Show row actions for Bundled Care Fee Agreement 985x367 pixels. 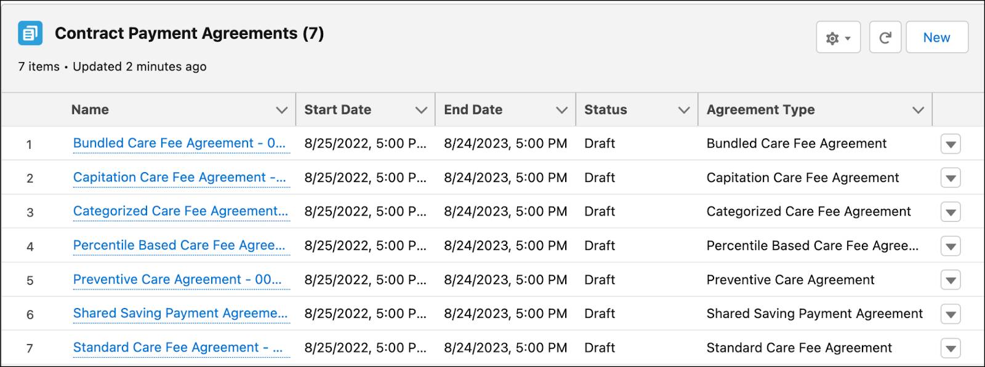click(951, 144)
